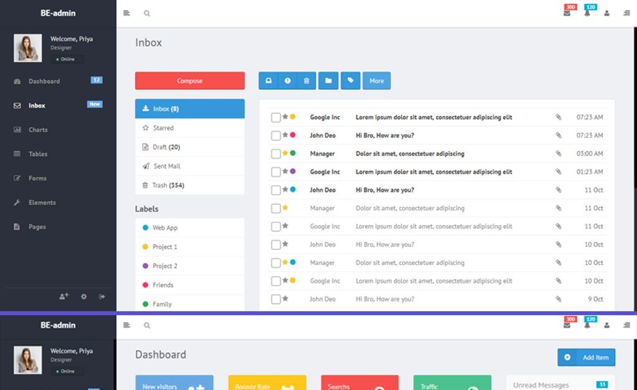Mark as spam using the exclamation icon
The width and height of the screenshot is (637, 390).
(287, 81)
